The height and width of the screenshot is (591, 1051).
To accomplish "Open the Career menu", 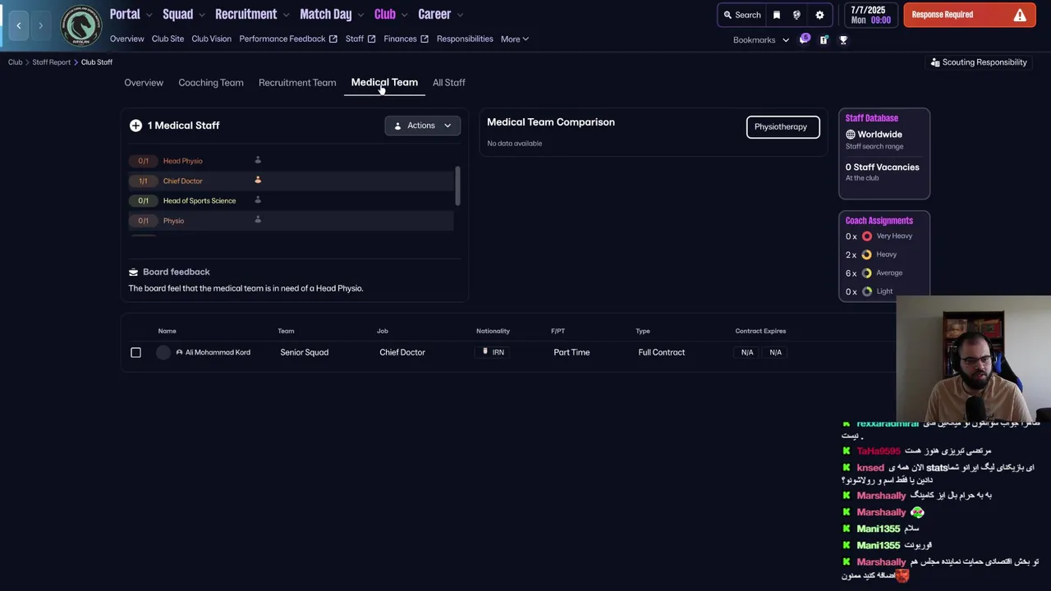I will pyautogui.click(x=434, y=14).
